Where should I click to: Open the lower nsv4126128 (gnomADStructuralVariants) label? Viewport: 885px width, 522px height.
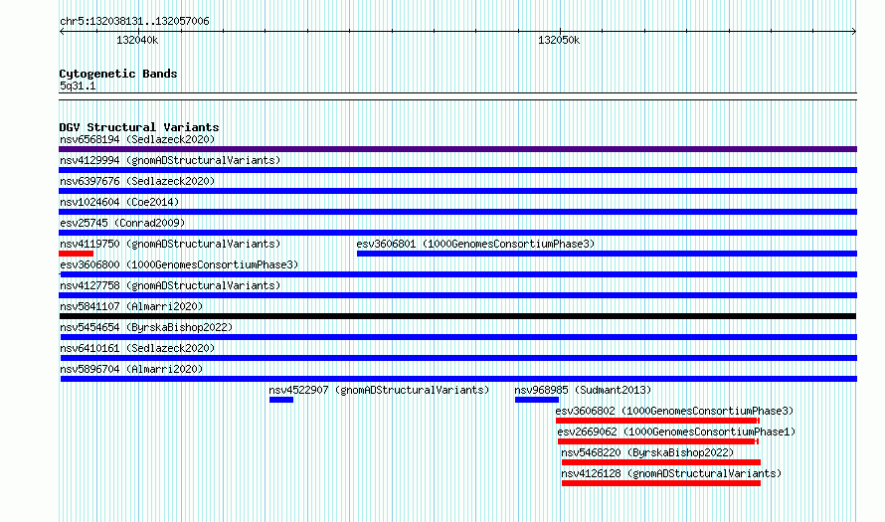tap(671, 473)
